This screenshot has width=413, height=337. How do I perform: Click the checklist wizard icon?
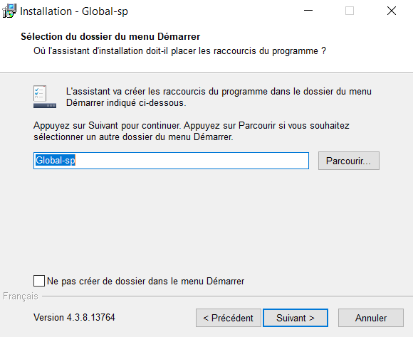point(45,97)
